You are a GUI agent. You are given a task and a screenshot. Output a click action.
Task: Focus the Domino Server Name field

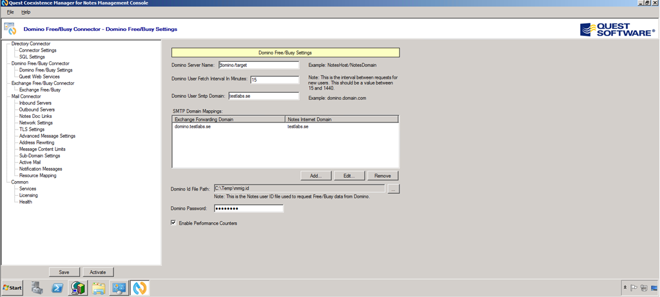tap(258, 65)
